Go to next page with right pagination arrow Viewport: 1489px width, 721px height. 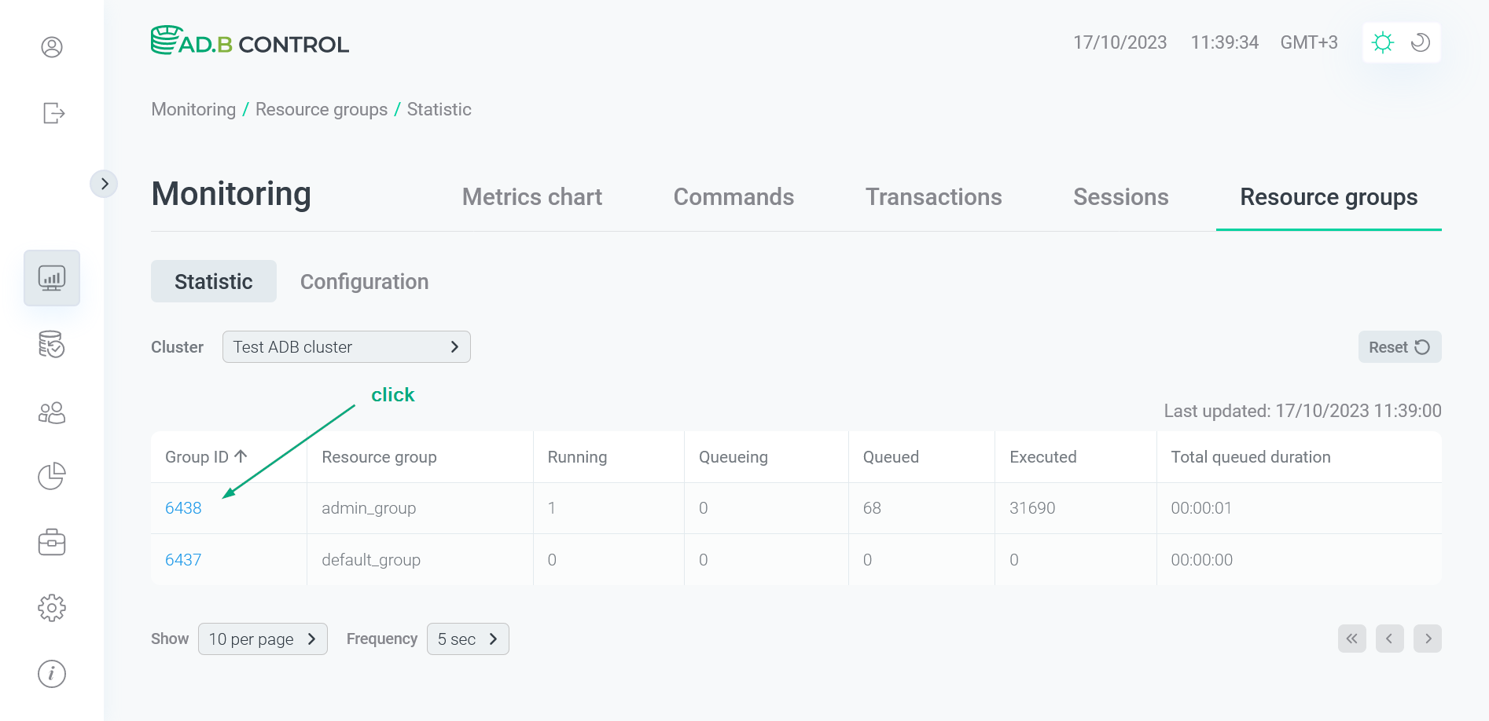tap(1428, 639)
